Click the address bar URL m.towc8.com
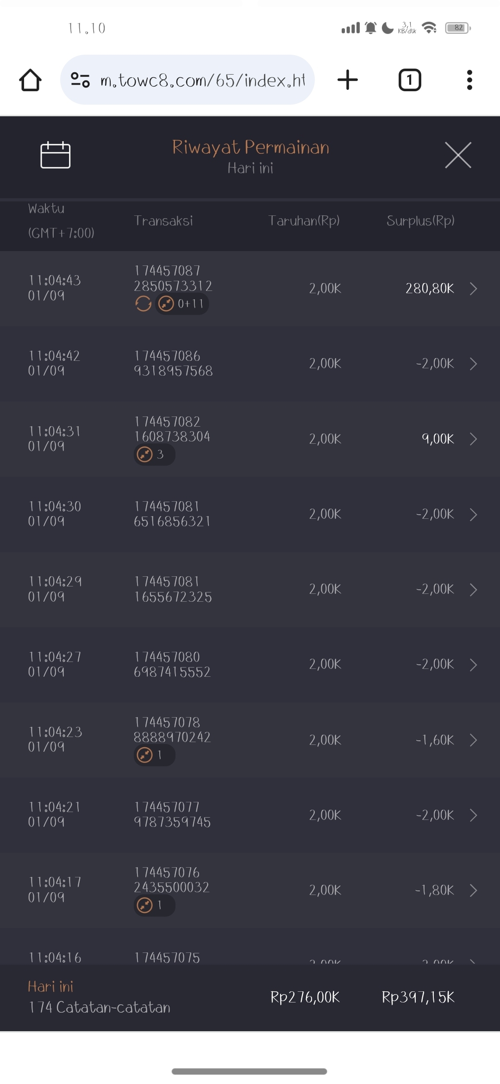This screenshot has height=1084, width=500. point(202,81)
